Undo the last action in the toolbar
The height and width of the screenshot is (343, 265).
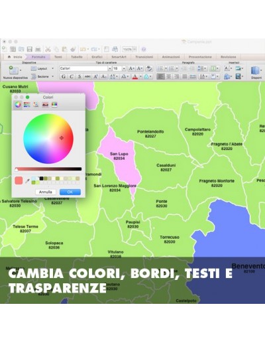click(83, 49)
